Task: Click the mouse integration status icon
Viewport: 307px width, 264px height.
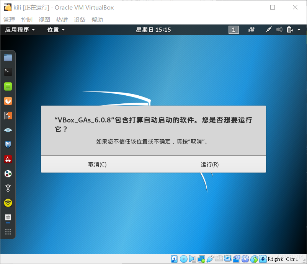Action: (254, 259)
